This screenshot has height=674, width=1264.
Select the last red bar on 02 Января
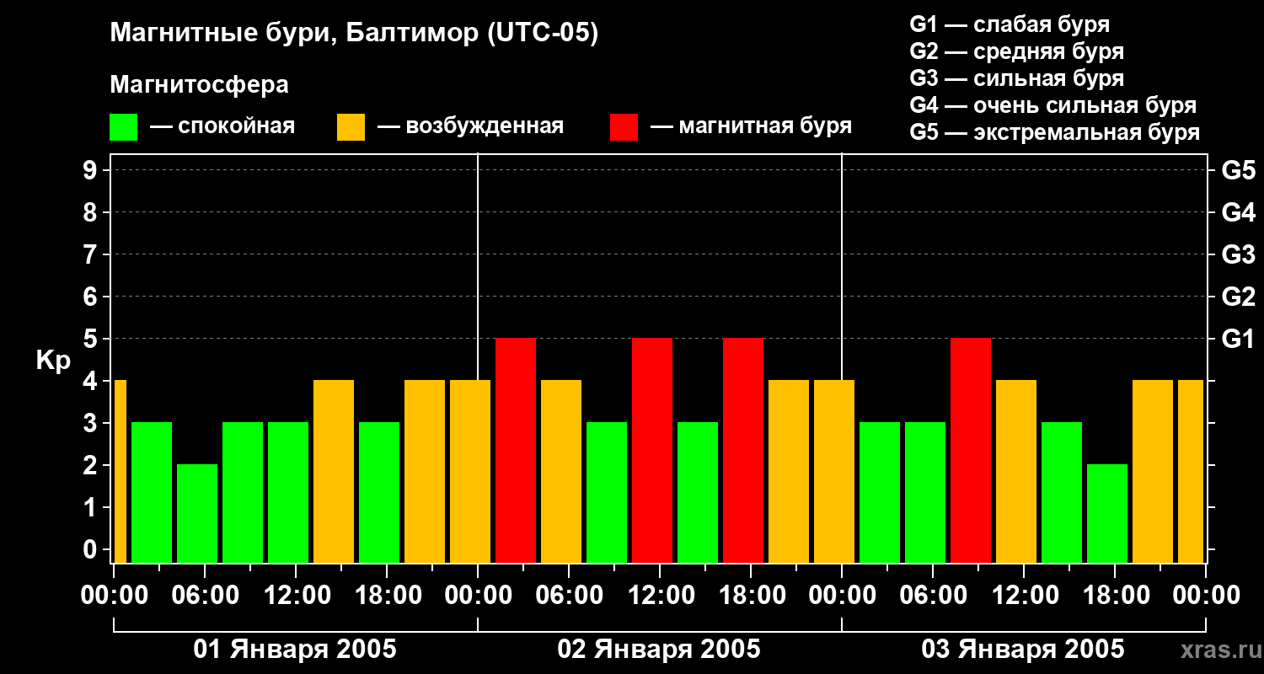tap(743, 450)
